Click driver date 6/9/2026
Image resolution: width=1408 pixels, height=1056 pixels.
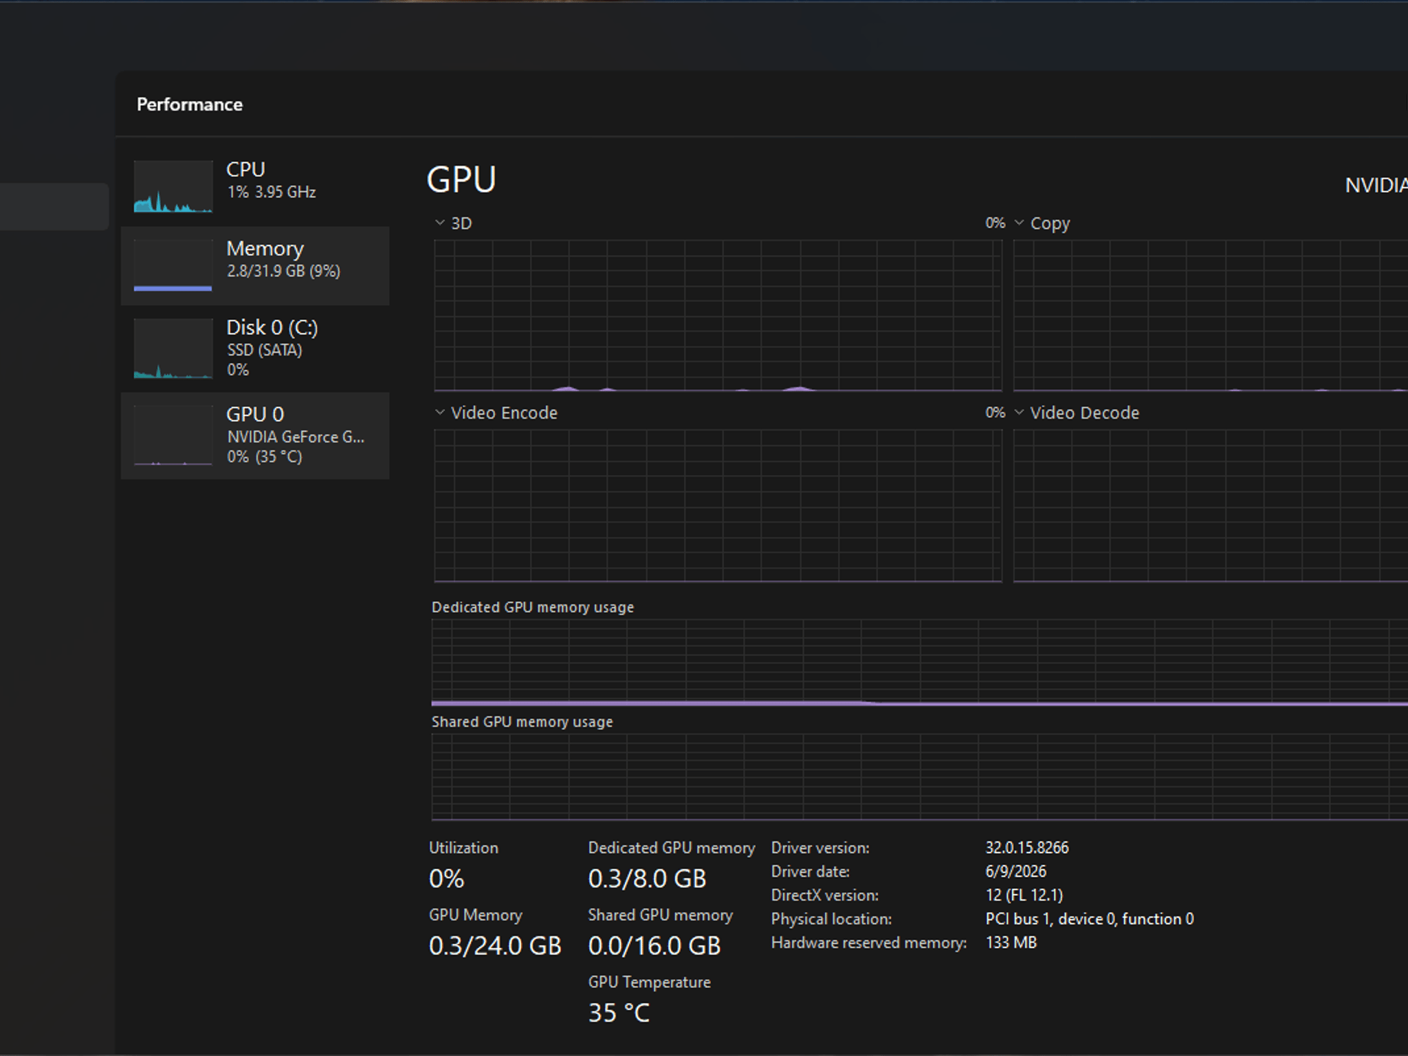1015,872
